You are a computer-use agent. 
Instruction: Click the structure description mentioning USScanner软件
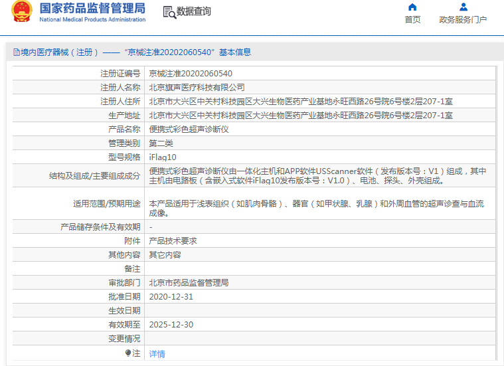[x=317, y=176]
